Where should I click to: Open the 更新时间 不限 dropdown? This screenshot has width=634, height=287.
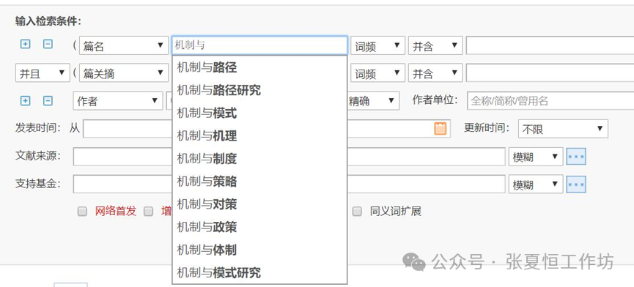pos(563,129)
